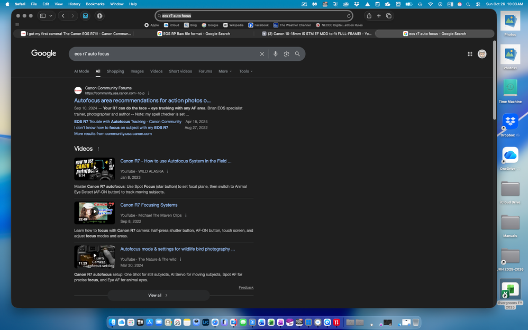Open the Autofocus area recommendations result link
This screenshot has height=330, width=528.
tap(142, 100)
